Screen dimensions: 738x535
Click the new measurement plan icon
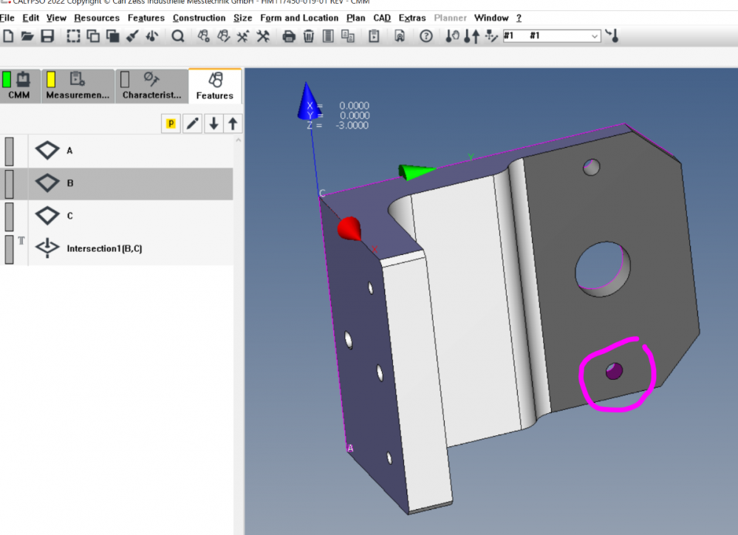9,35
